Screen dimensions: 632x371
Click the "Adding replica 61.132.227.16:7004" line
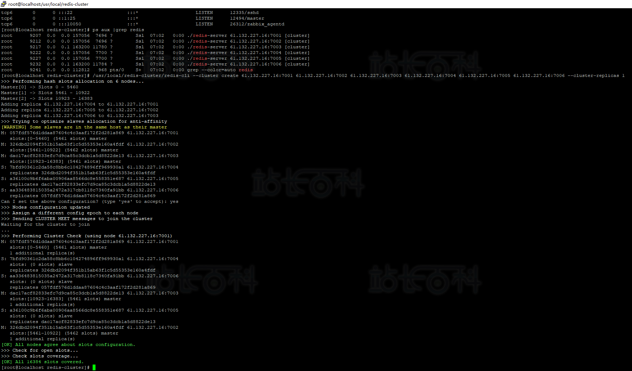[80, 104]
